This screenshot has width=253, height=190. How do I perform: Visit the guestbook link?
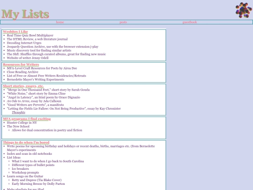pyautogui.click(x=190, y=22)
